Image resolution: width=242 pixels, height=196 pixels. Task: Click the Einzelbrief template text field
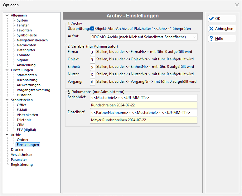point(144,113)
